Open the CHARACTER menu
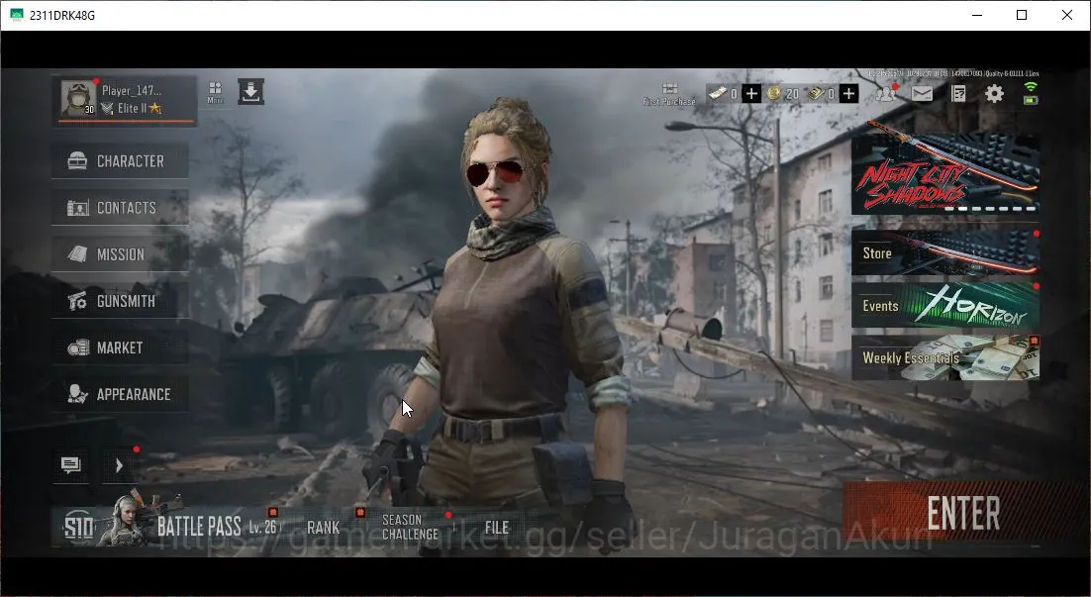 pos(120,160)
